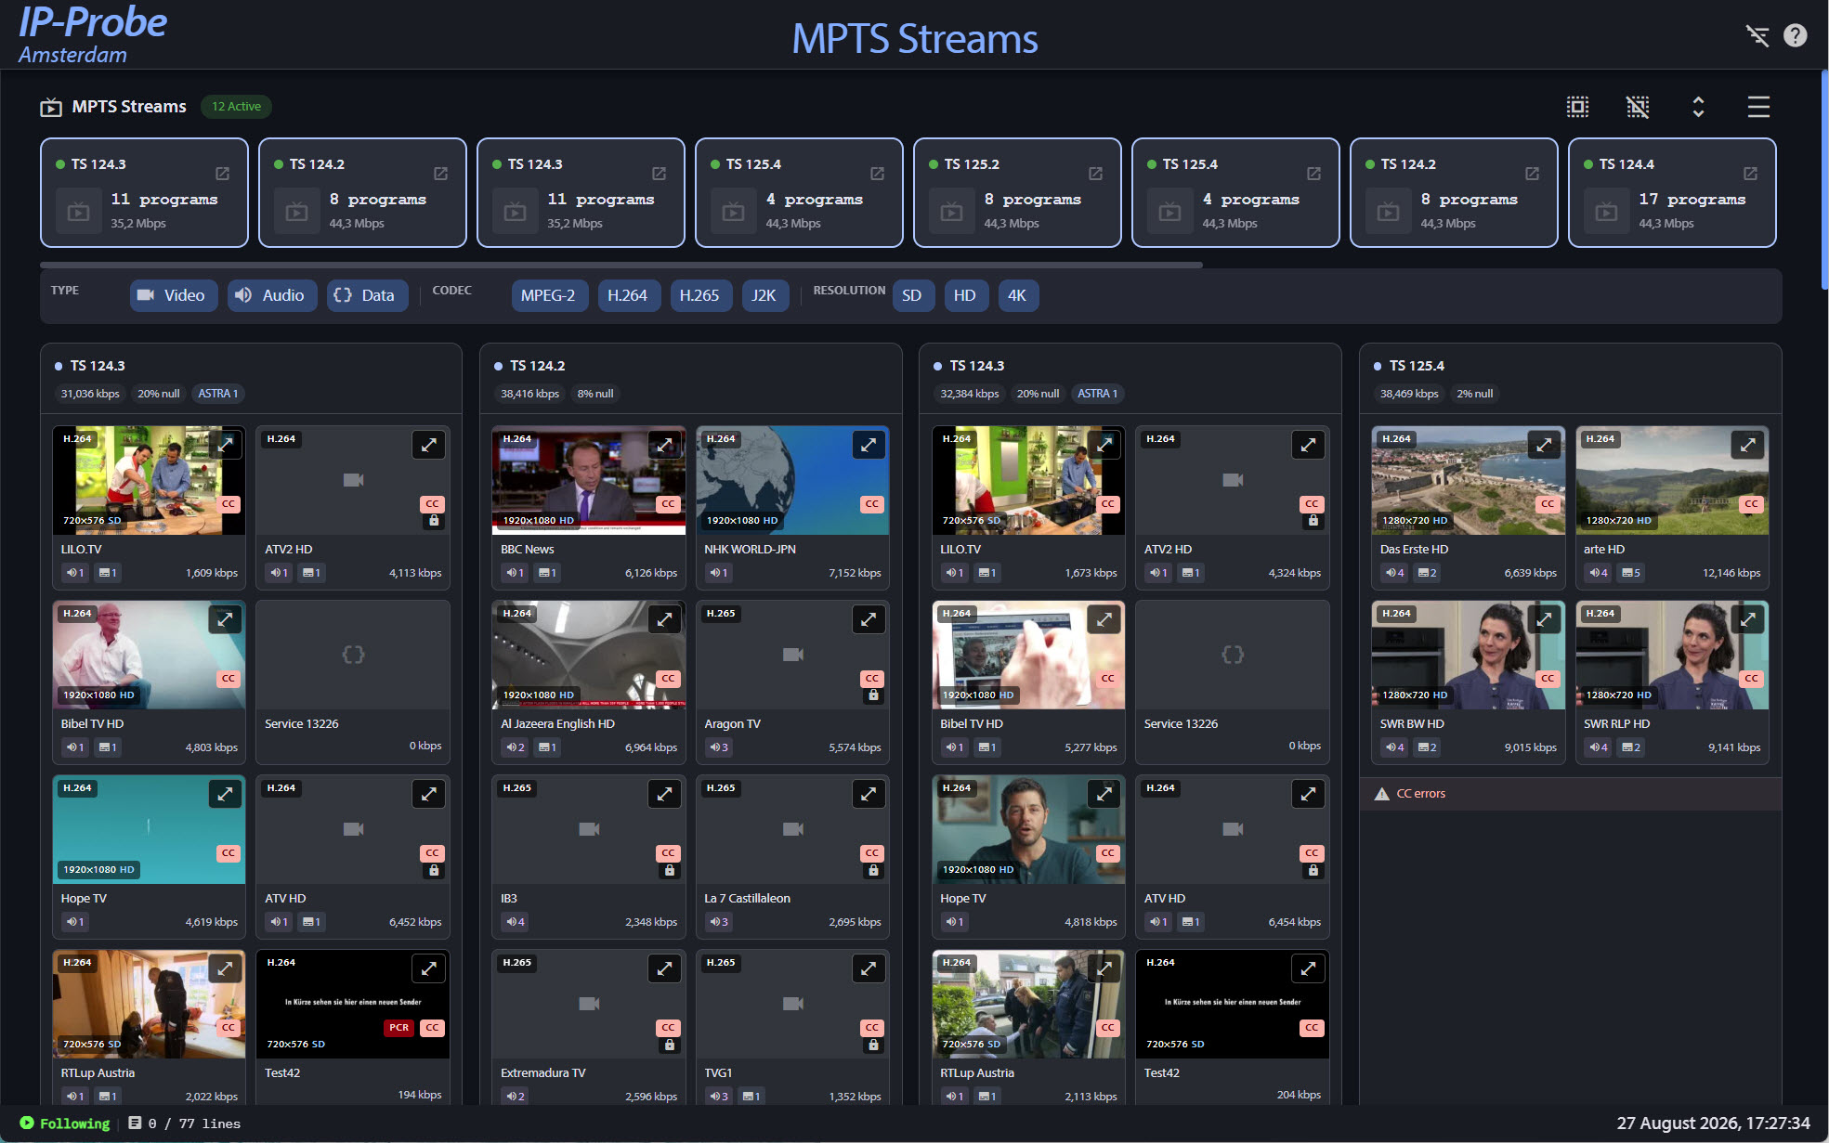Toggle the HD resolution filter chip
The image size is (1829, 1143).
pyautogui.click(x=965, y=295)
